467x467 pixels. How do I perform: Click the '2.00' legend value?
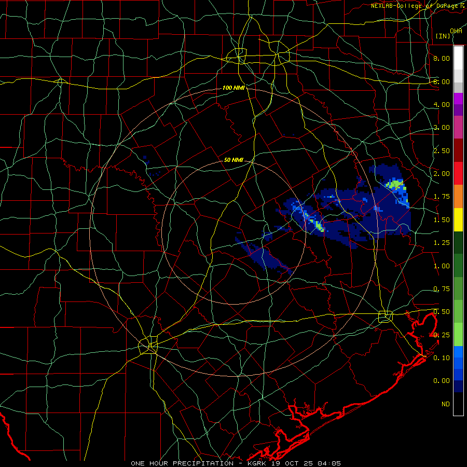(442, 174)
